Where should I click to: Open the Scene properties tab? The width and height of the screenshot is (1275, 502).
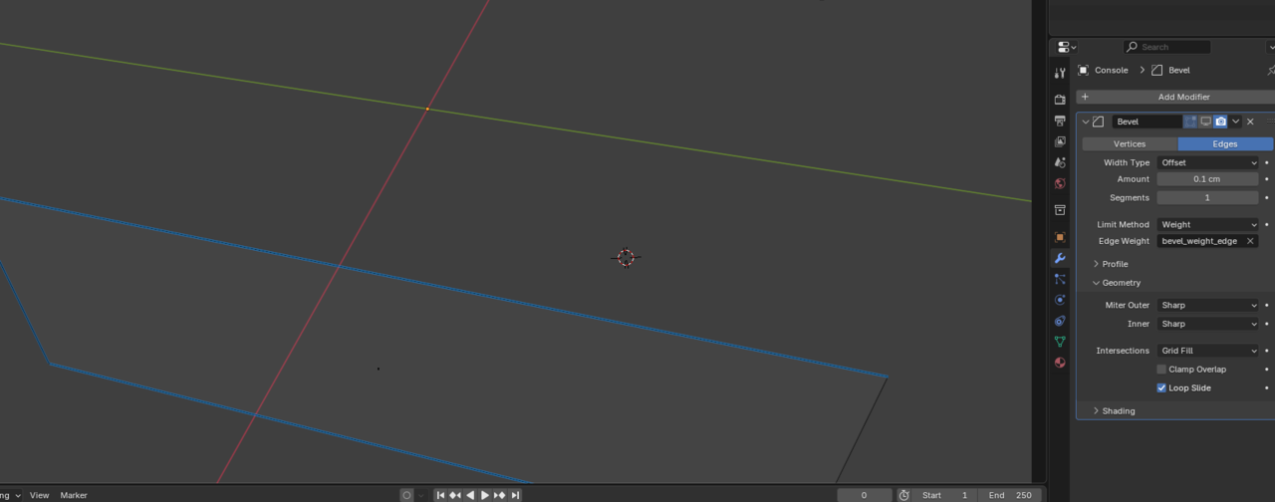click(1060, 162)
